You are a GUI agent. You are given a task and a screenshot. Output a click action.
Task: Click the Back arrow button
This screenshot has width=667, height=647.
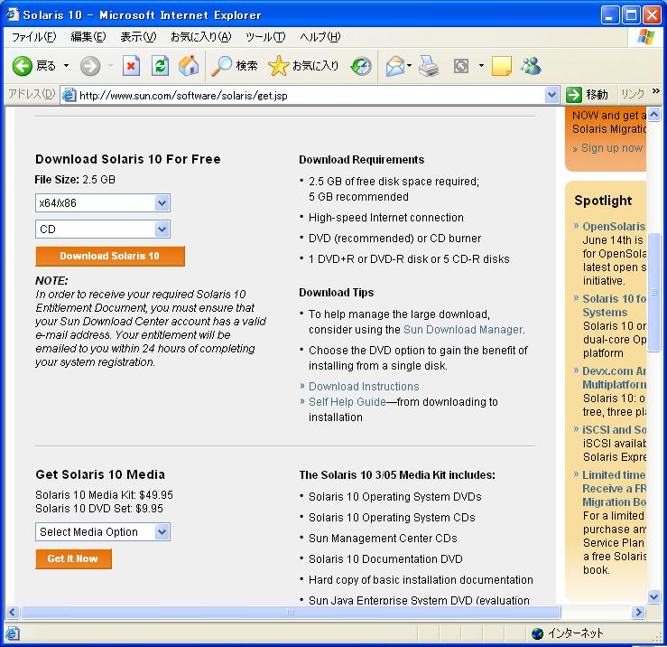(x=23, y=66)
